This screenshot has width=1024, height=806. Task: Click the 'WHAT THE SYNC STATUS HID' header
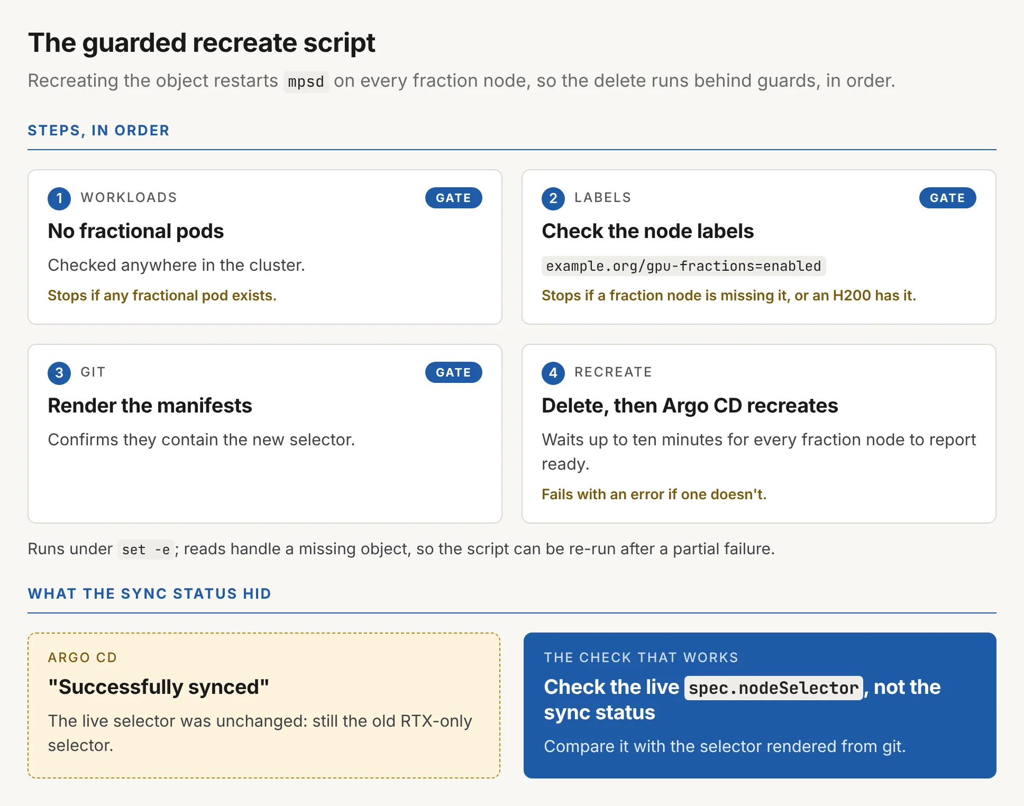(x=149, y=594)
